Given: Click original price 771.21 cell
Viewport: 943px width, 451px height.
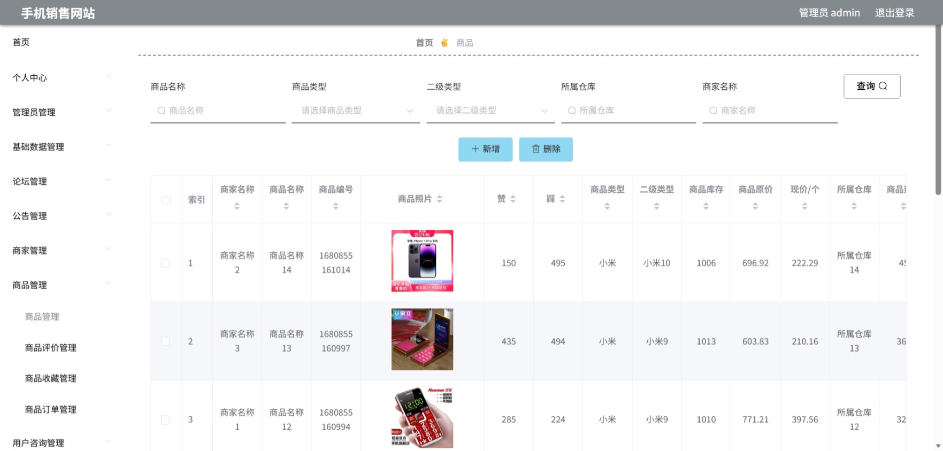Looking at the screenshot, I should 755,420.
